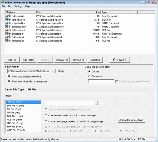Click the softpedia.doc Word icon
The image size is (158, 142).
[9, 20]
